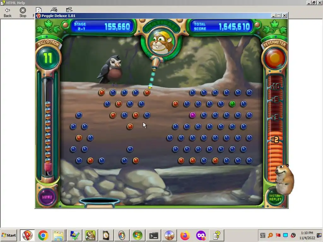323x242 pixels.
Task: Click the free ball bucket at the bottom
Action: pyautogui.click(x=100, y=202)
